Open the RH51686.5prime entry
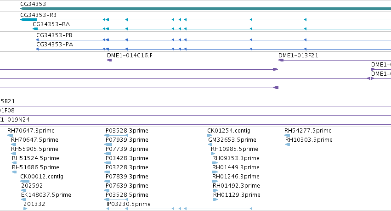The width and height of the screenshot is (391, 211). (x=35, y=167)
